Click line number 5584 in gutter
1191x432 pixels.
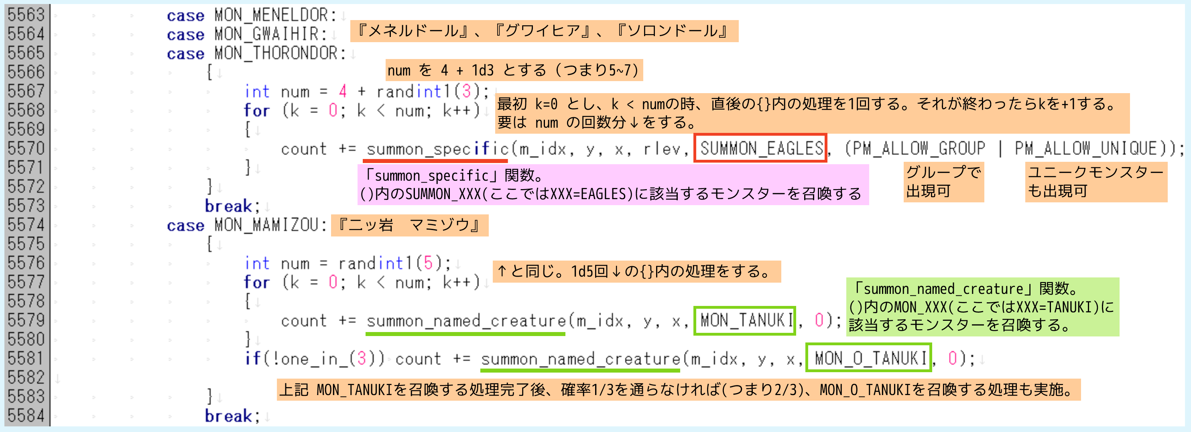(26, 416)
